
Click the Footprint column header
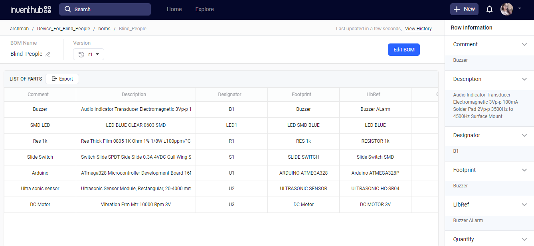[x=303, y=94]
